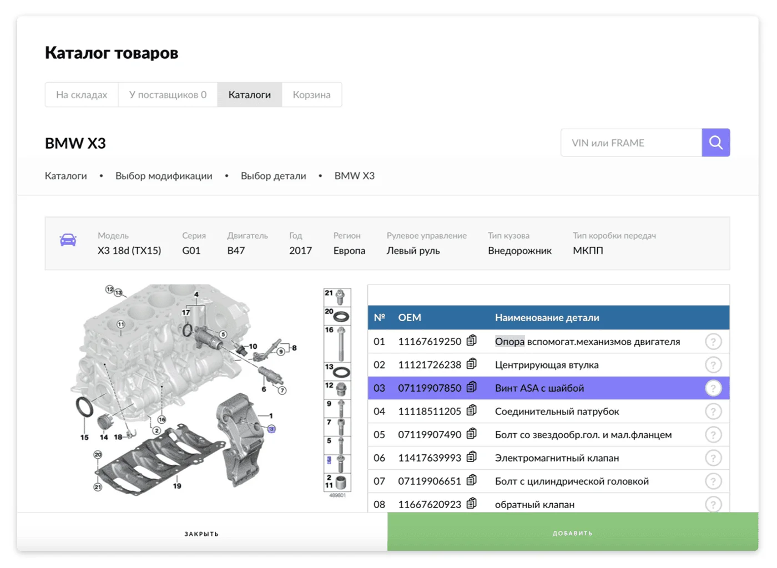Screen dimensions: 777x568
Task: Click the Каталоги breadcrumb link
Action: coord(66,176)
